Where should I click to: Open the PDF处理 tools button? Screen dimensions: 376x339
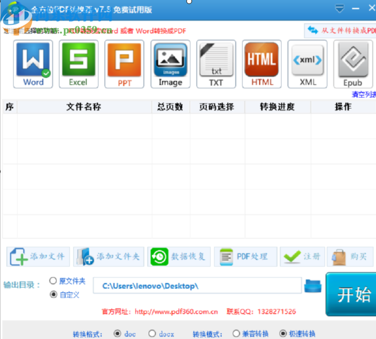coord(245,257)
